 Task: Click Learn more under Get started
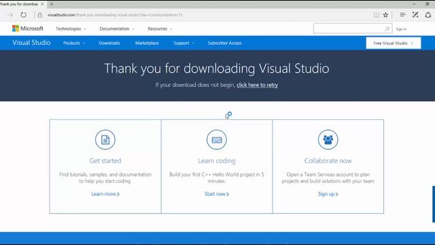105,194
